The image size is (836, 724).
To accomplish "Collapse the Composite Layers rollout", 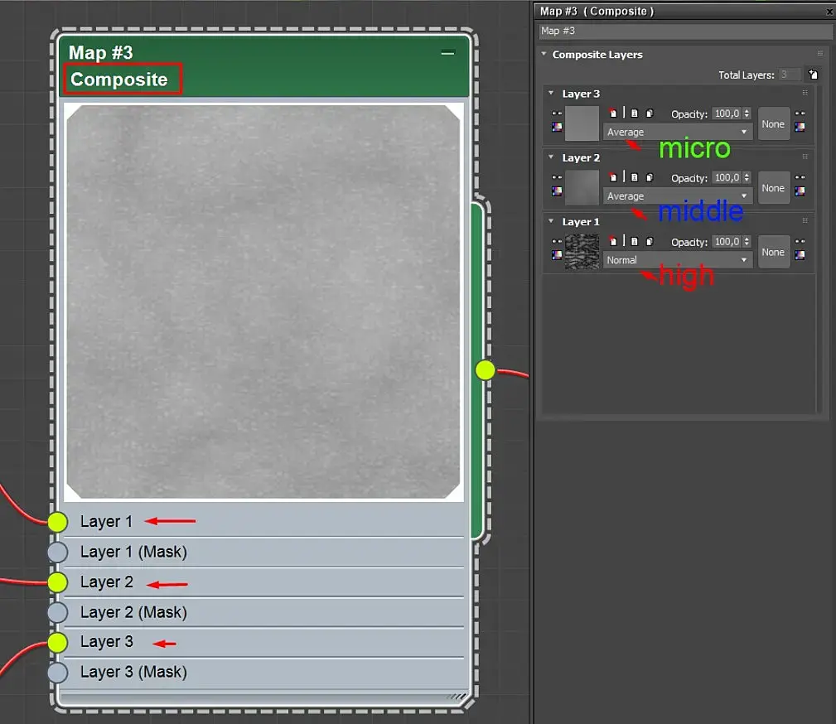I will pos(544,54).
